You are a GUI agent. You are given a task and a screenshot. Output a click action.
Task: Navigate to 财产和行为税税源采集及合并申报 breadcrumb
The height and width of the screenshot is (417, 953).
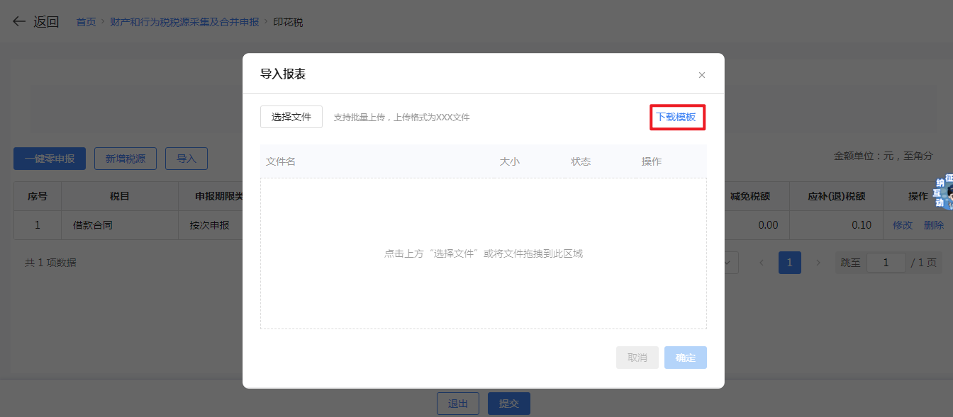click(184, 22)
